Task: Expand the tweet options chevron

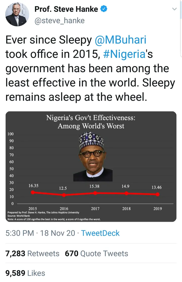Action: tap(174, 9)
